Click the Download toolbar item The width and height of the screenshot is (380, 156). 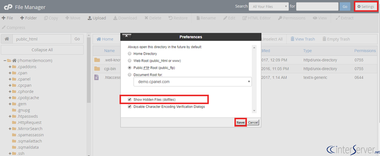coord(125,18)
